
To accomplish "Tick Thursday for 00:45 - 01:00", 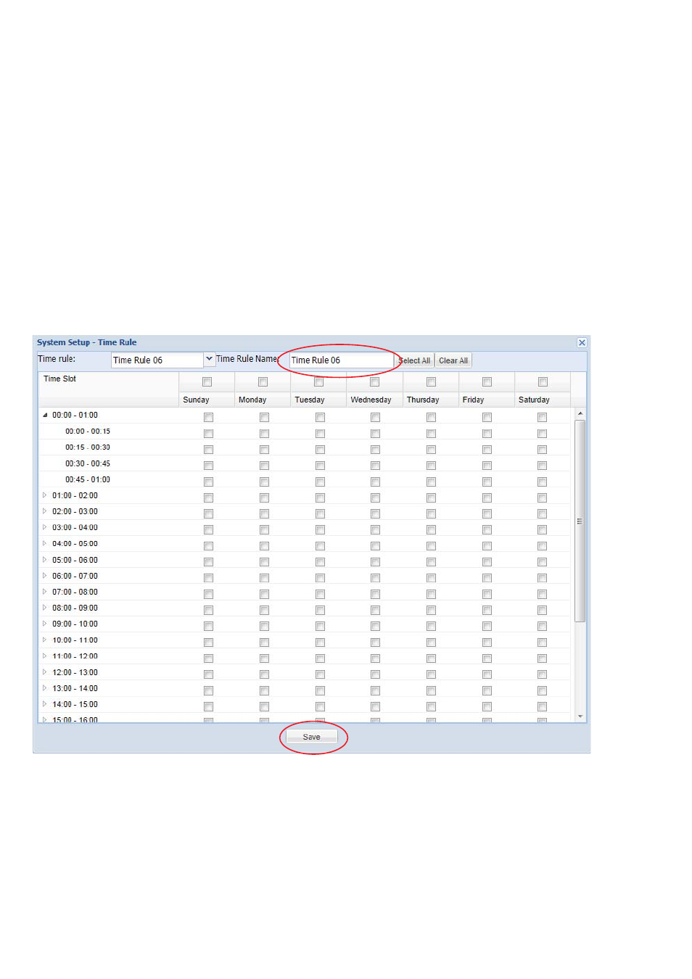I will (432, 482).
